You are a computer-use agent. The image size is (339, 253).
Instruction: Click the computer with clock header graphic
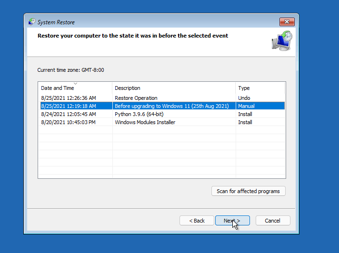pyautogui.click(x=282, y=41)
